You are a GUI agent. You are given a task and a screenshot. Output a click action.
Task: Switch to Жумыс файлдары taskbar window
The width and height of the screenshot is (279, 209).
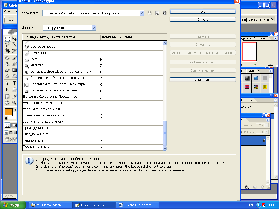coord(50,205)
